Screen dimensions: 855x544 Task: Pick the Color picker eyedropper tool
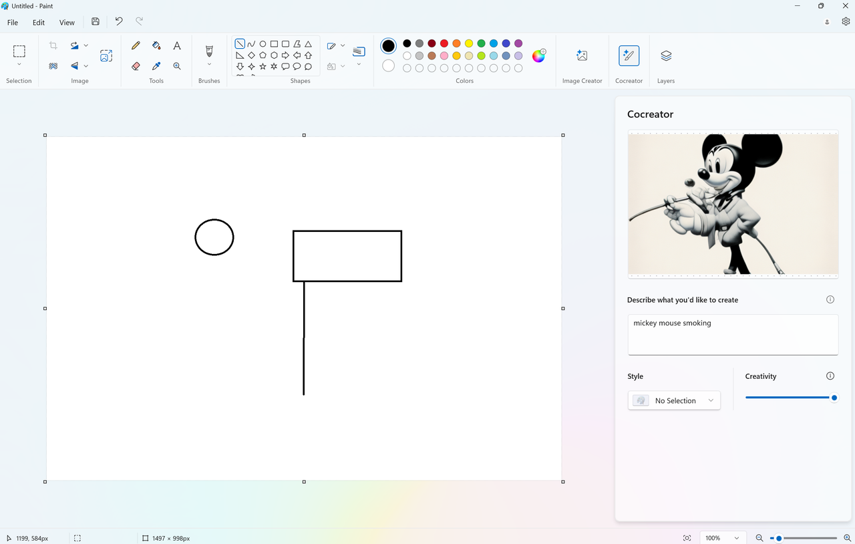[x=156, y=66]
